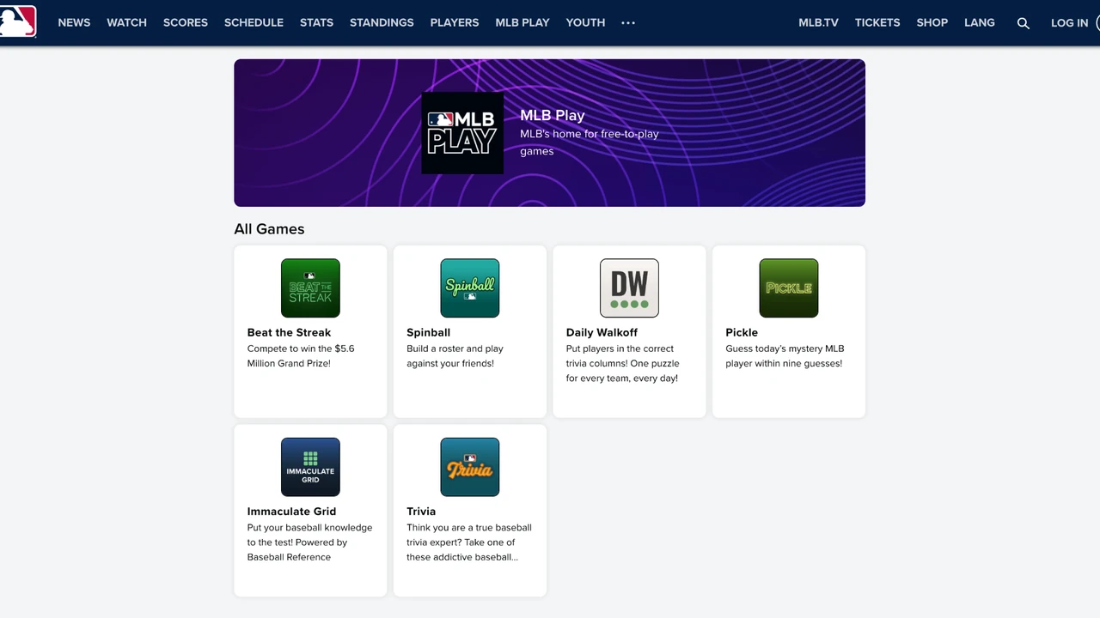Click 'Guess today's mystery MLB player' description
Viewport: 1100px width, 618px height.
[785, 355]
